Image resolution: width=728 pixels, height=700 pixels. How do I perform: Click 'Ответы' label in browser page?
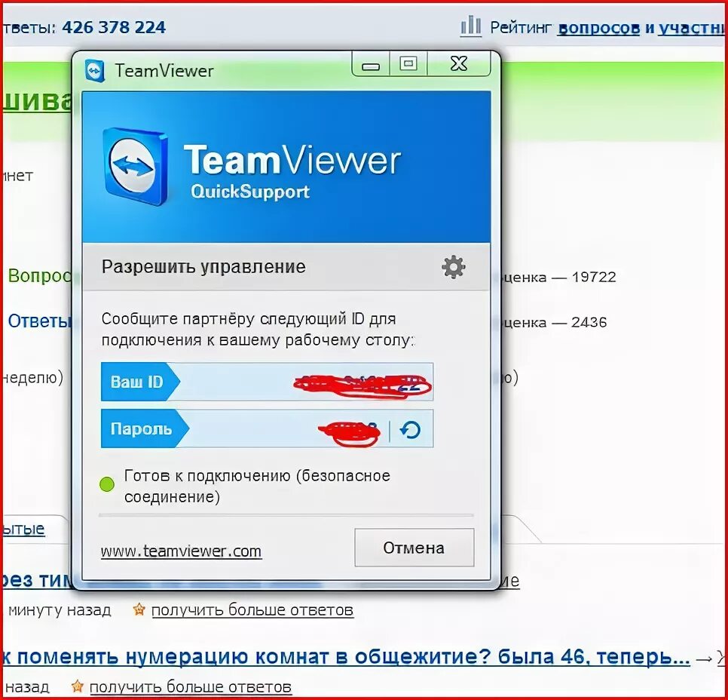click(x=40, y=321)
